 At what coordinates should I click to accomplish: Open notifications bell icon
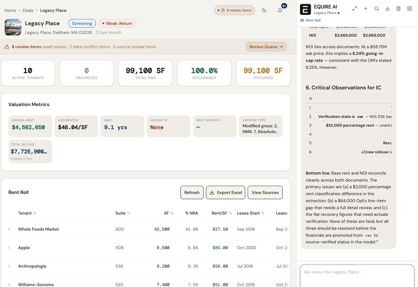[x=280, y=10]
